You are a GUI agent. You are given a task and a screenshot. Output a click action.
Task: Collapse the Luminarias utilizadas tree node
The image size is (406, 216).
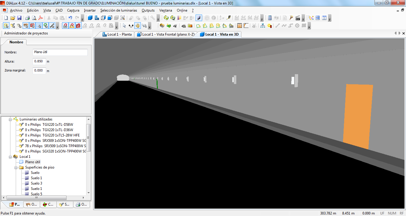tap(10, 119)
